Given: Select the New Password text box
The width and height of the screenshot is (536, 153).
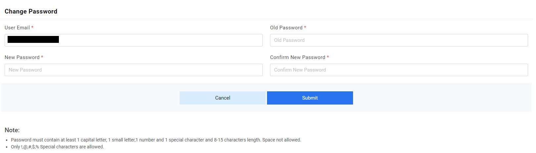Looking at the screenshot, I should pyautogui.click(x=133, y=70).
